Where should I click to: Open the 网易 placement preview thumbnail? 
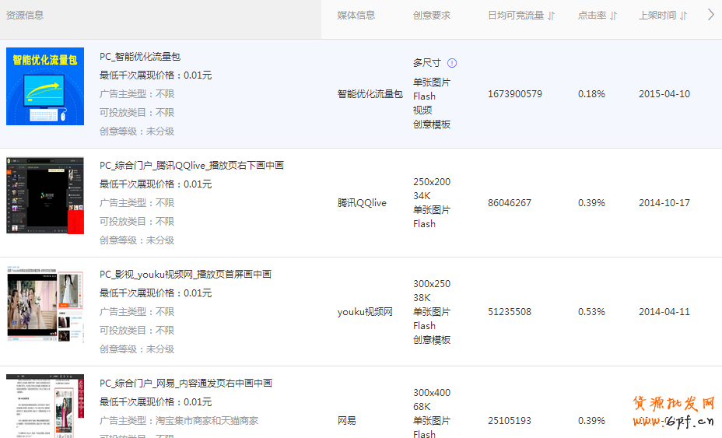(x=45, y=405)
